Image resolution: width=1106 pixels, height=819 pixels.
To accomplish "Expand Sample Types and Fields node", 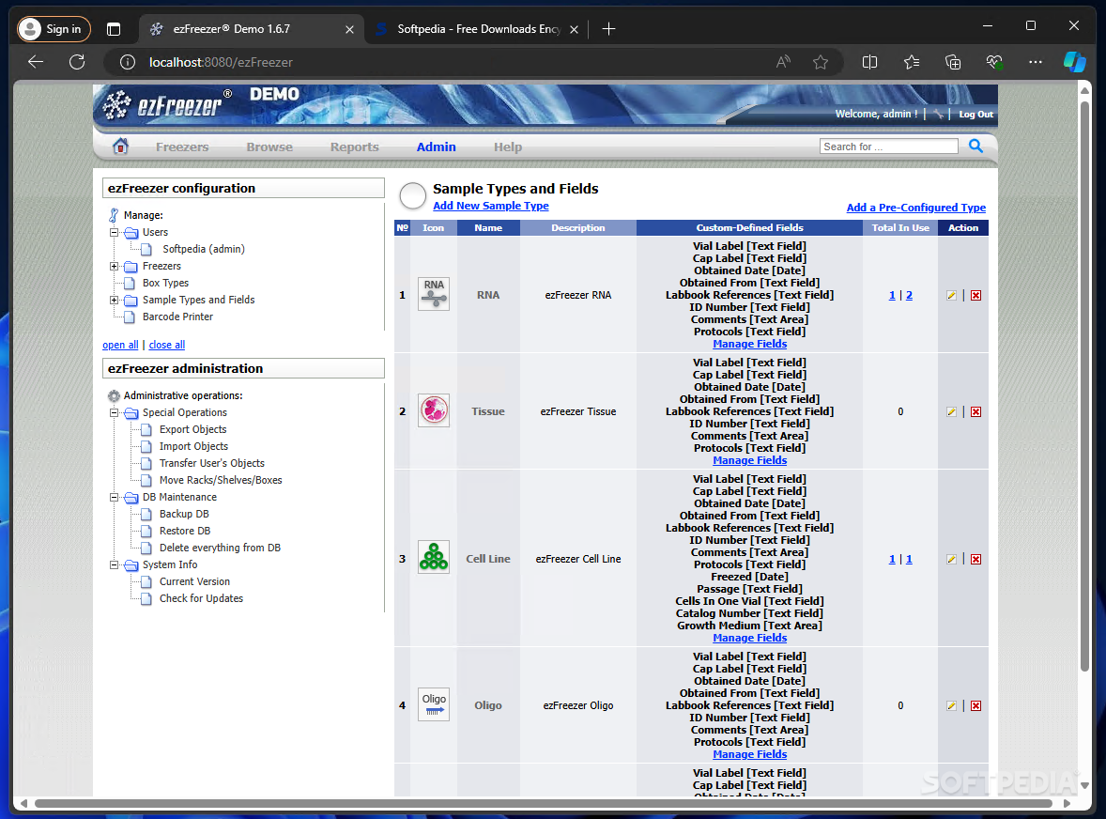I will tap(114, 300).
